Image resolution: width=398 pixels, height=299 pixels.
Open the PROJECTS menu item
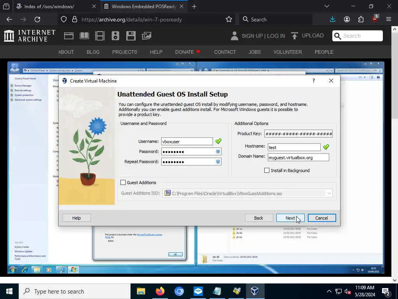[125, 52]
